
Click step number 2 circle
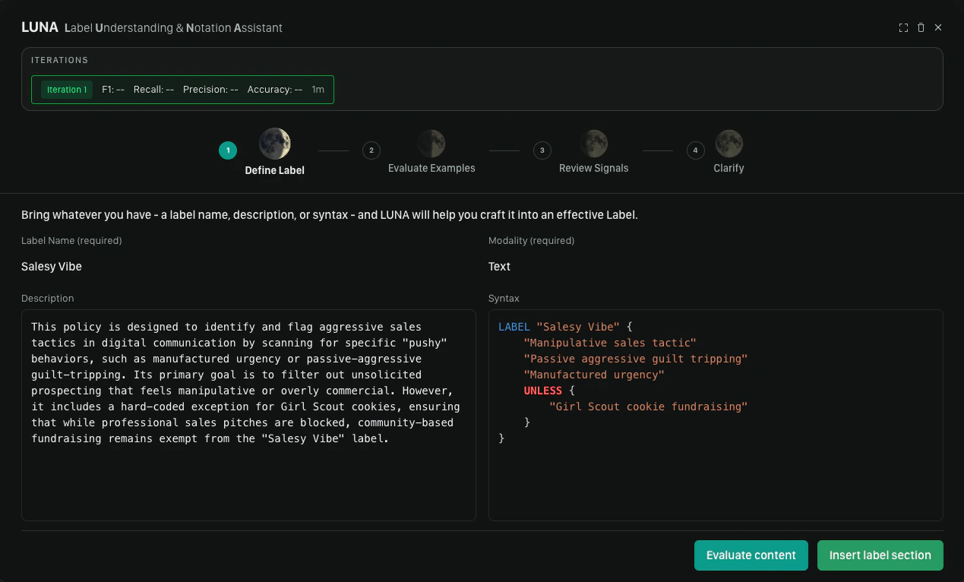(x=371, y=150)
